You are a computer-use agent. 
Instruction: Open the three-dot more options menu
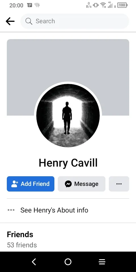119,184
